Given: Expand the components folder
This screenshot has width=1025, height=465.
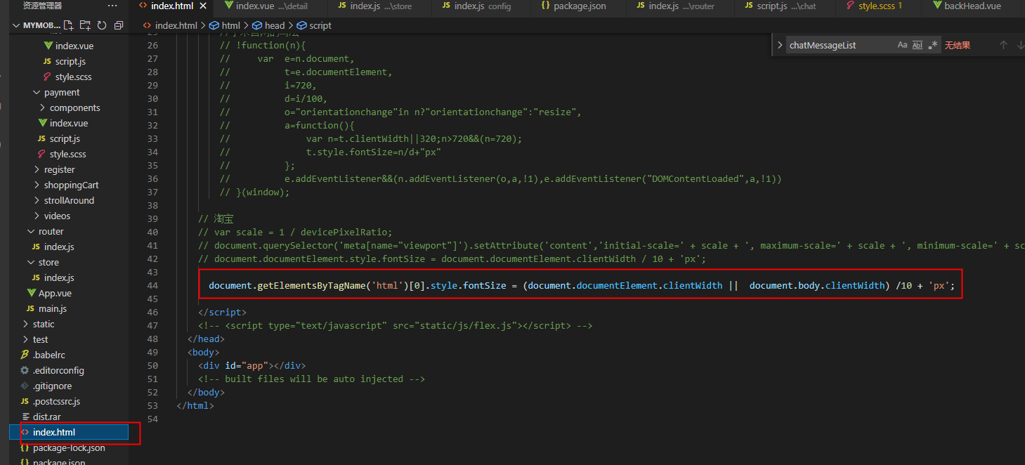Looking at the screenshot, I should (x=42, y=108).
